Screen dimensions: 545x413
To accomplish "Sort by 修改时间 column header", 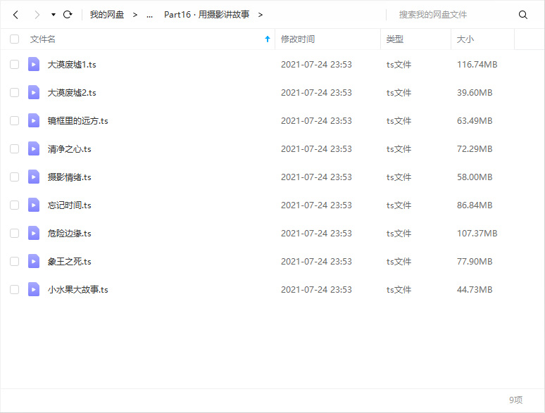I will point(298,39).
